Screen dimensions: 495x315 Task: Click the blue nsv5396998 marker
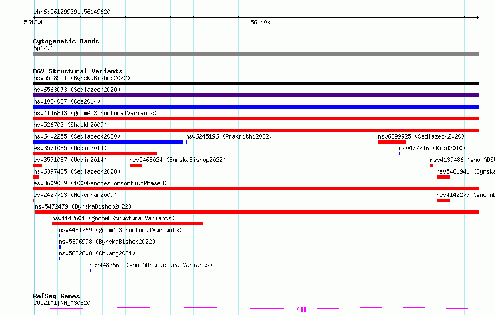(x=60, y=247)
